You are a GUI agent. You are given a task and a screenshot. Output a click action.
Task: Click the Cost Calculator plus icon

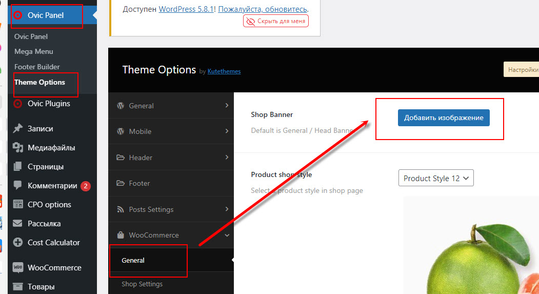coord(17,242)
